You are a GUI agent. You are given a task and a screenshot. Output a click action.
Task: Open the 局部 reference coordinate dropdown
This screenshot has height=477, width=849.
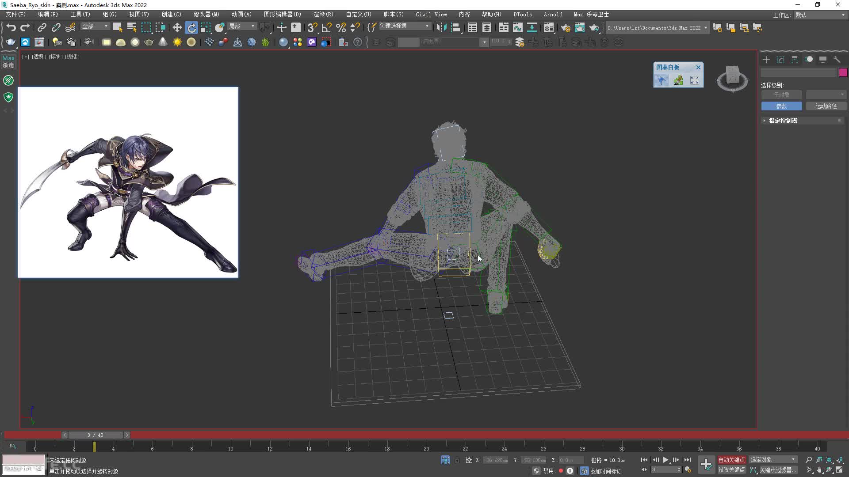click(242, 26)
